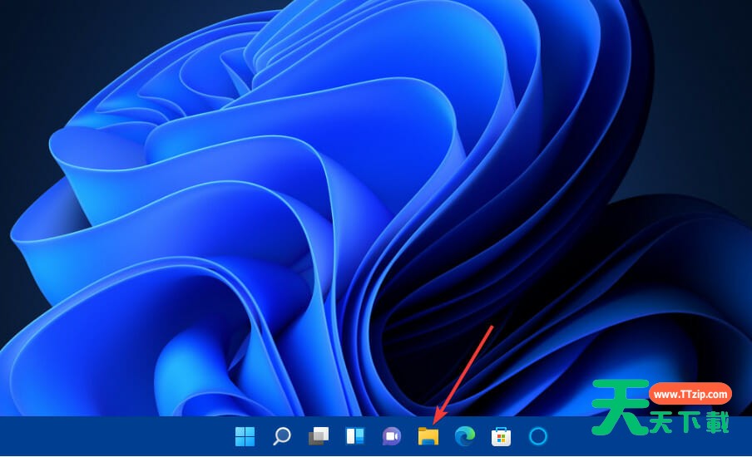Viewport: 752px width, 457px height.
Task: Click empty taskbar space left of Start
Action: 108,437
